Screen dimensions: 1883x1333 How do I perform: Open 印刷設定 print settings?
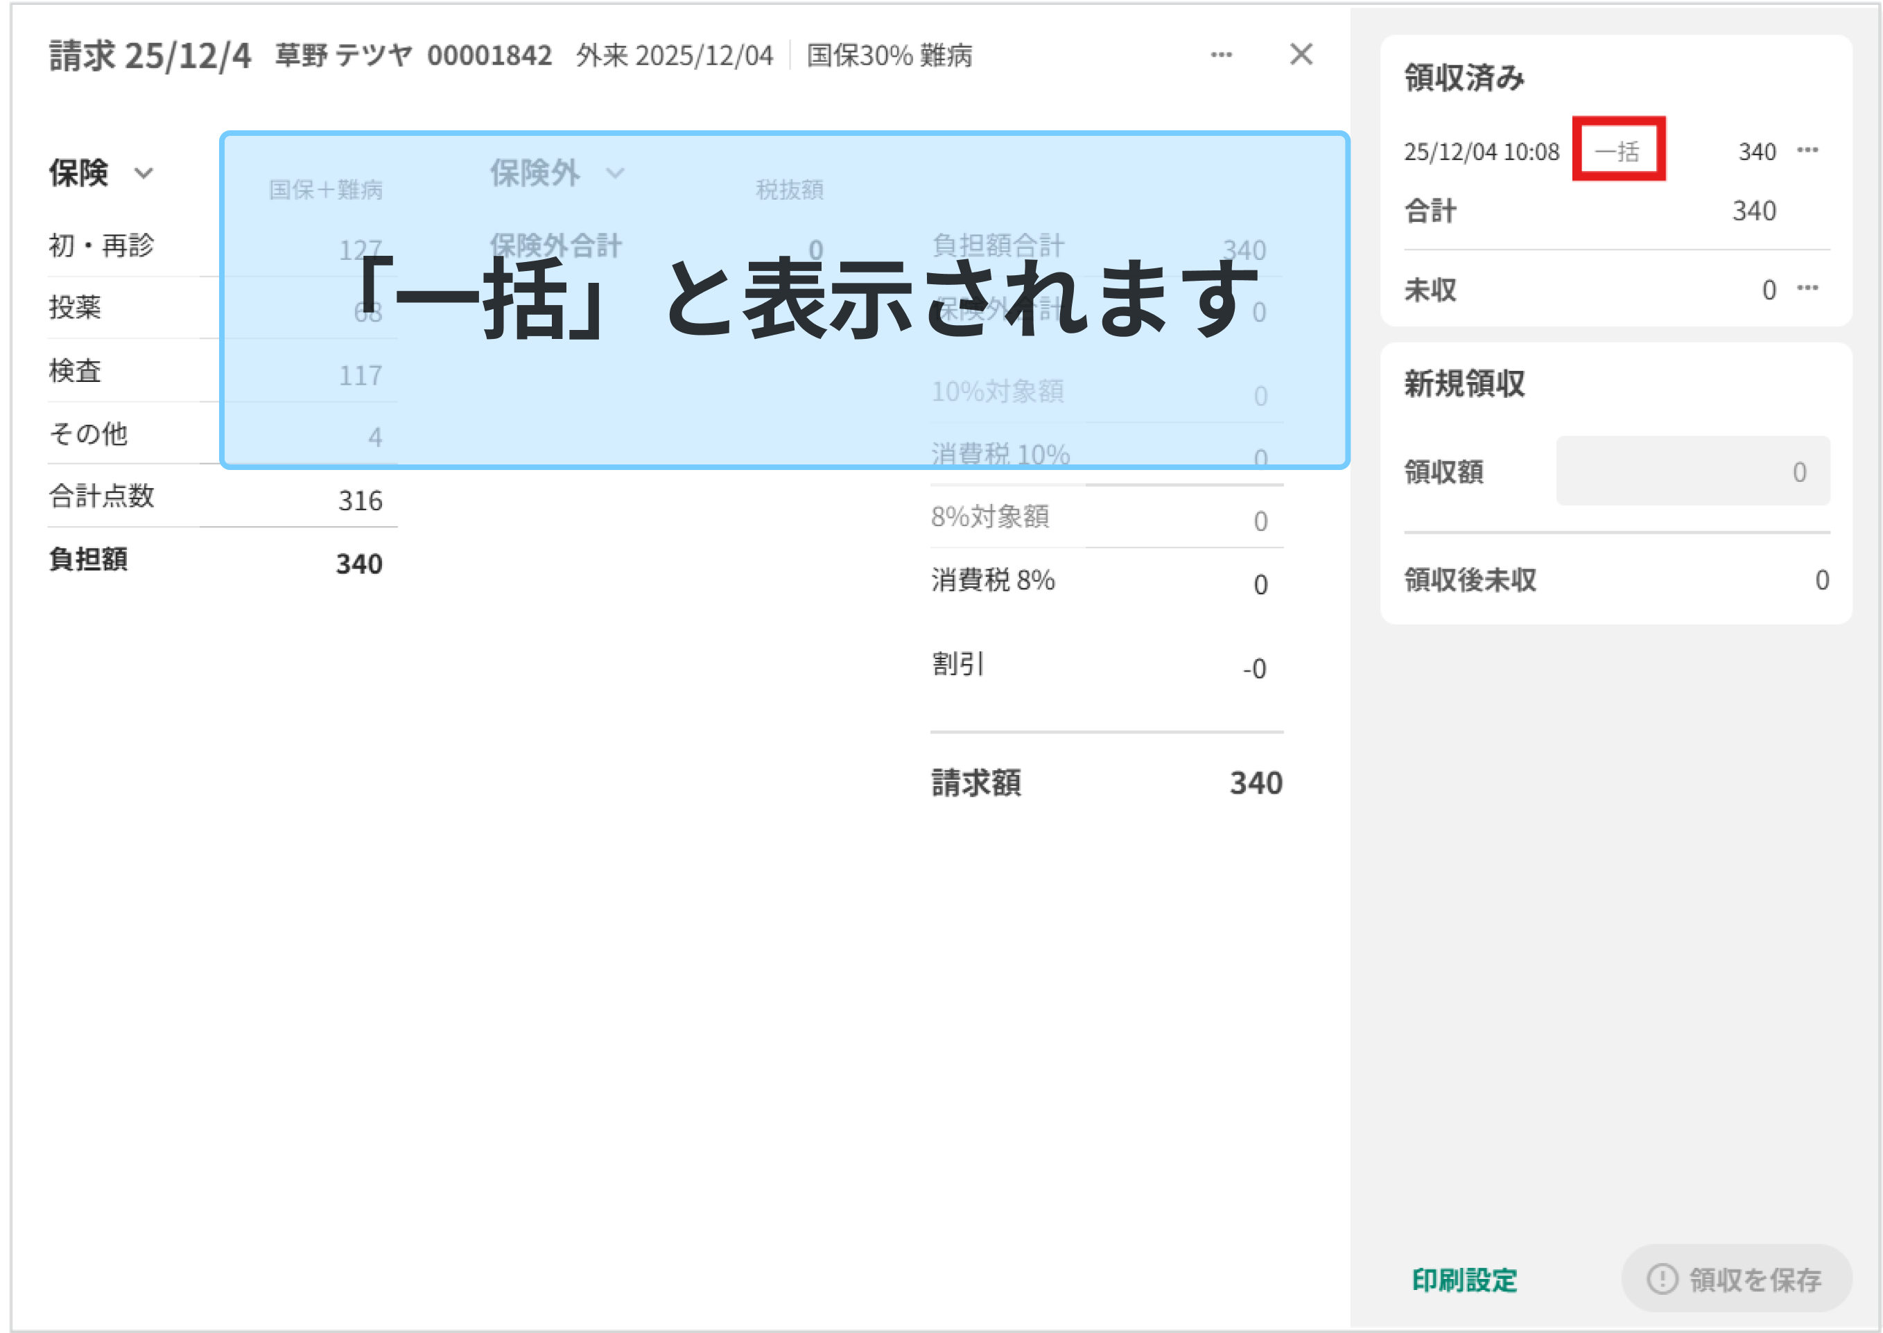(x=1464, y=1280)
